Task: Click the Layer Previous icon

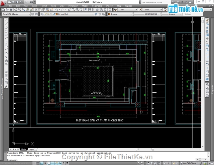Action: 100,14
